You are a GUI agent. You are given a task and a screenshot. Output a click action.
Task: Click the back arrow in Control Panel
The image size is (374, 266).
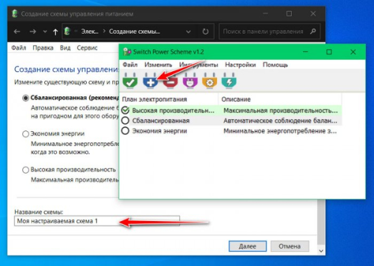(17, 31)
